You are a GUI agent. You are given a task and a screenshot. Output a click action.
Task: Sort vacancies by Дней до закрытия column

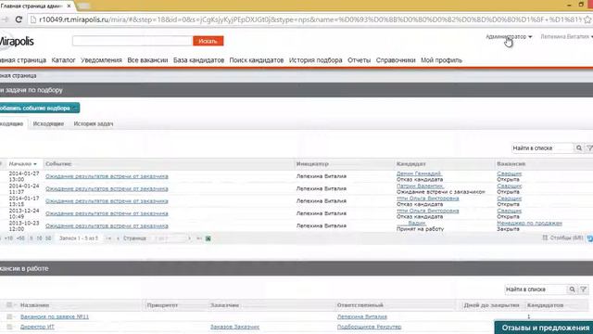point(491,305)
